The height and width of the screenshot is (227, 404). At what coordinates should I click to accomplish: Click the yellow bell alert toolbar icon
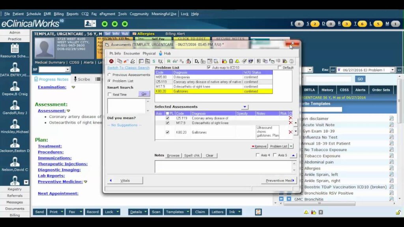(237, 61)
